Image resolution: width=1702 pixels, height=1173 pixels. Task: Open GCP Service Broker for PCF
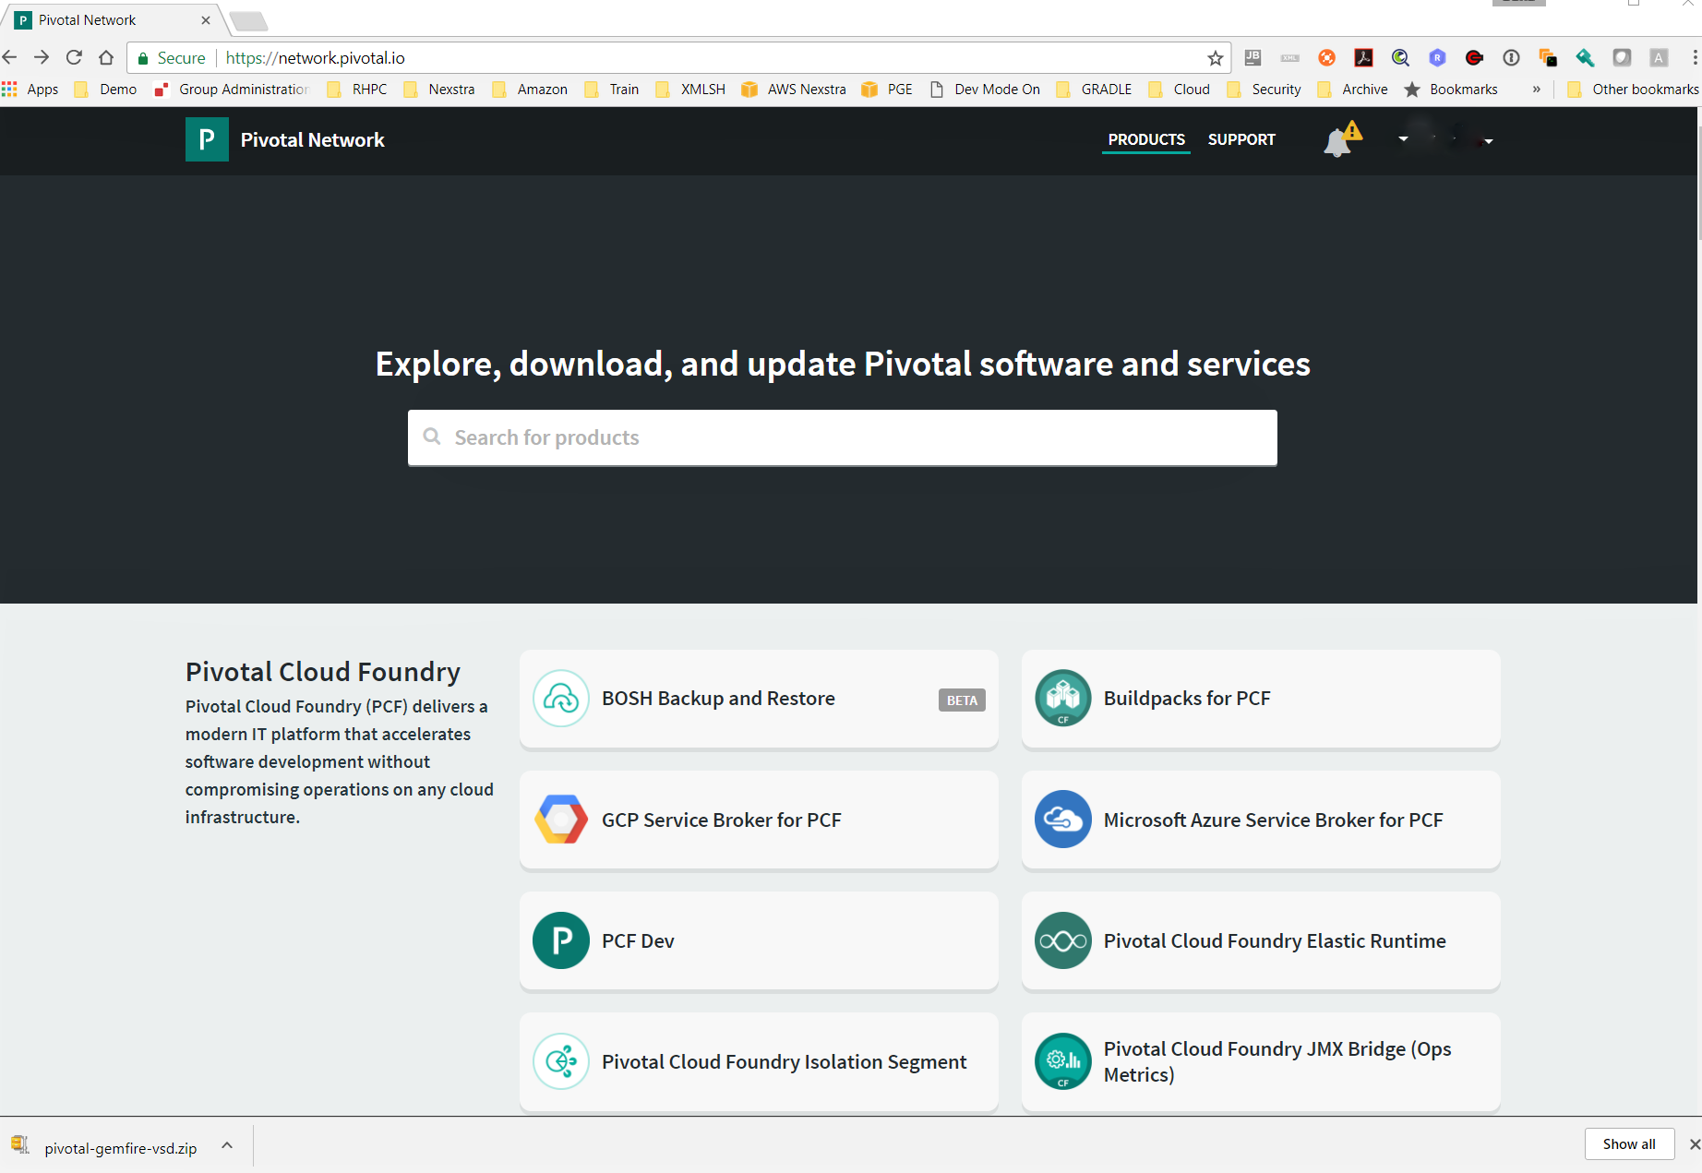click(x=759, y=820)
